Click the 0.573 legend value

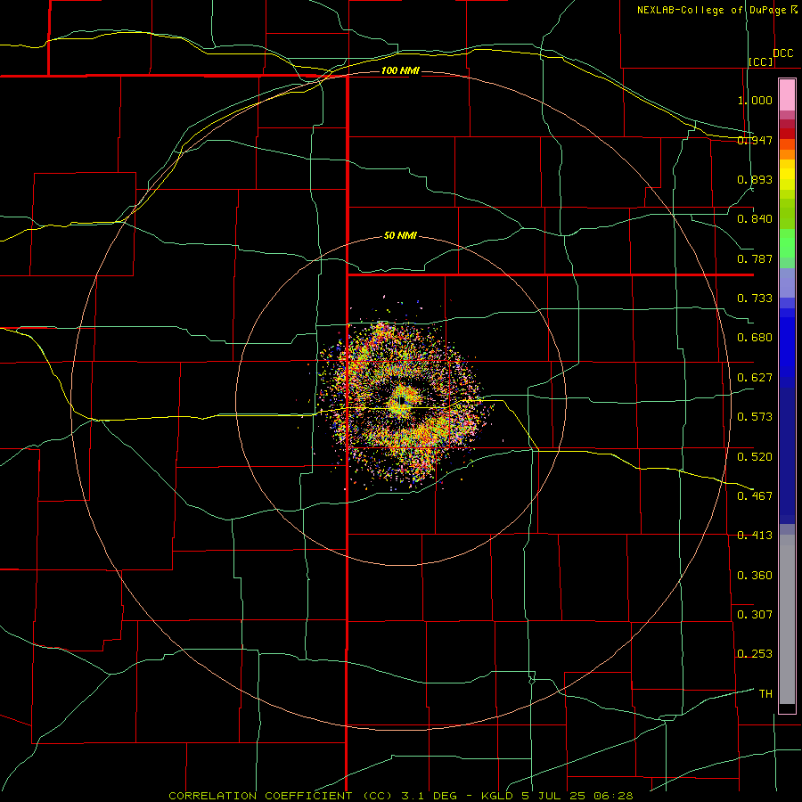[x=755, y=417]
